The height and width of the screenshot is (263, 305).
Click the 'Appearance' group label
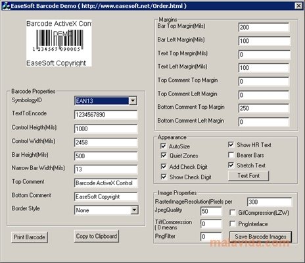click(172, 137)
